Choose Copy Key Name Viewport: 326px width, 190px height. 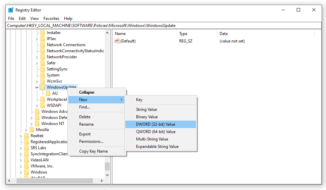(97, 151)
